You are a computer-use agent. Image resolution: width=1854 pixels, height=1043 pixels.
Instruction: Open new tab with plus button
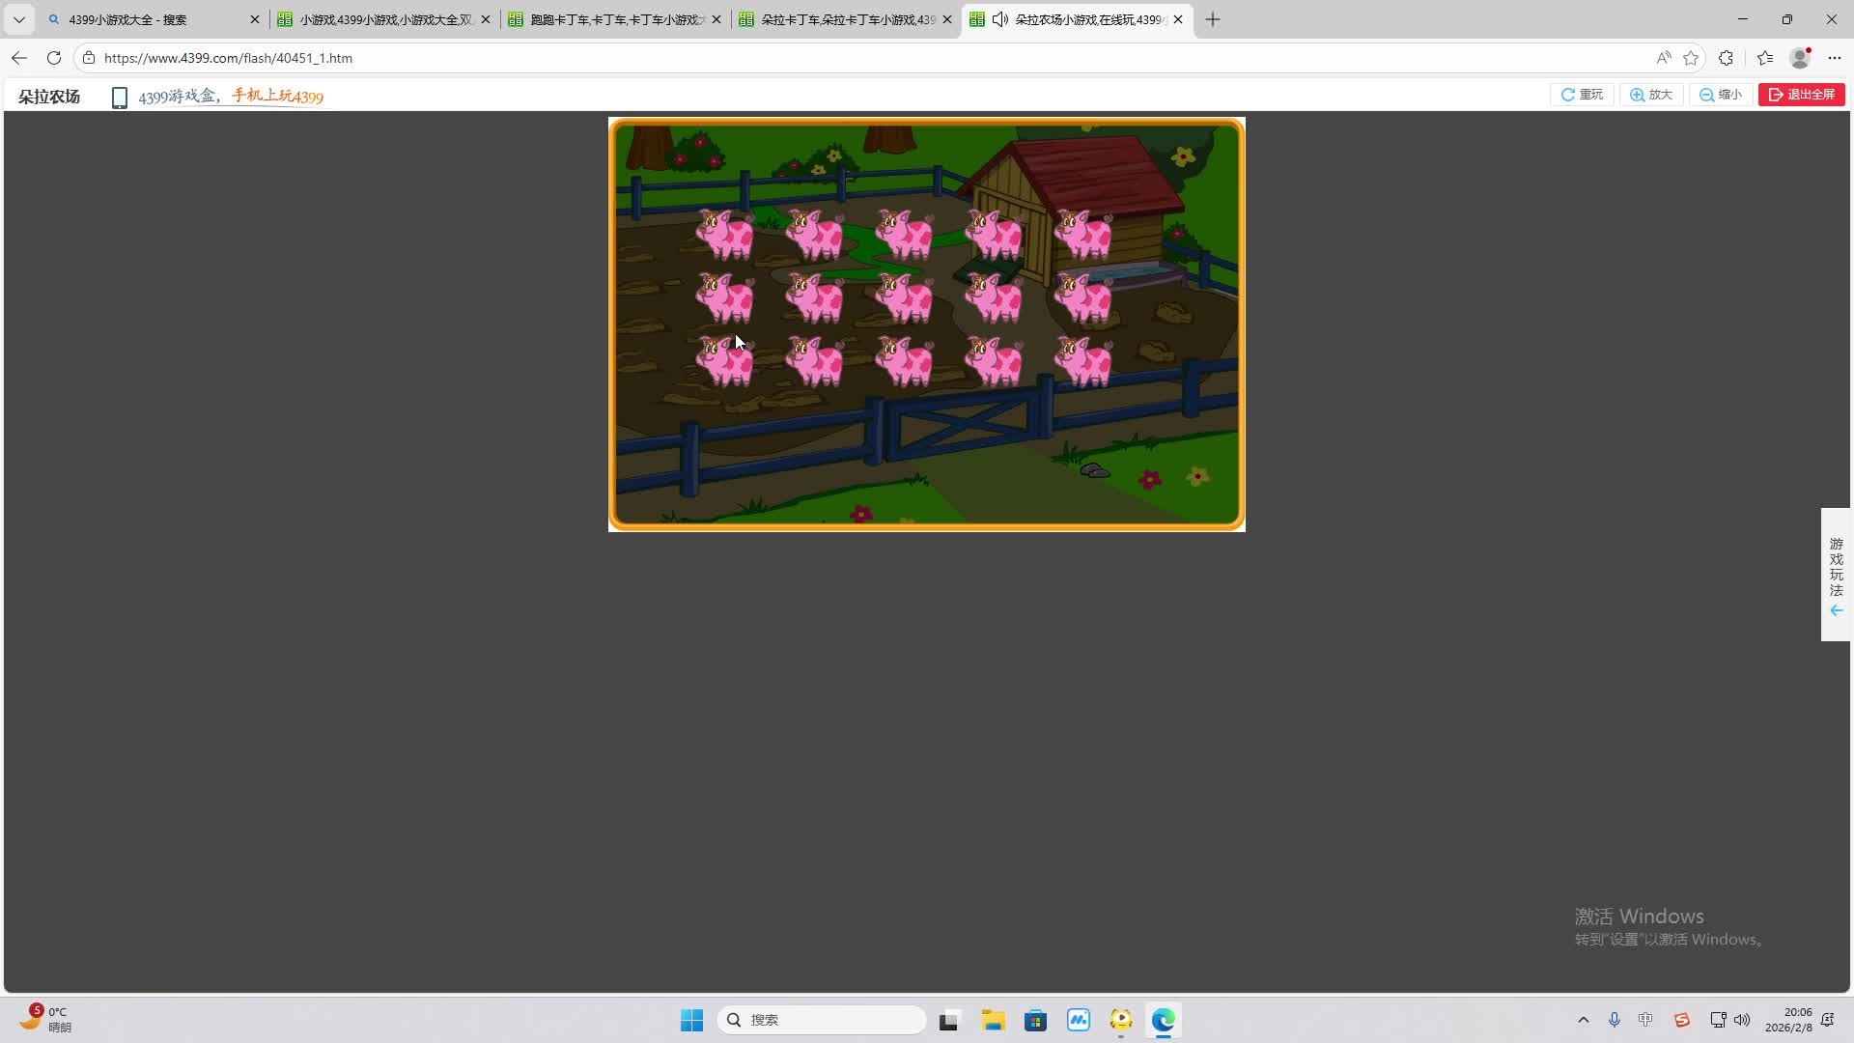1213,19
